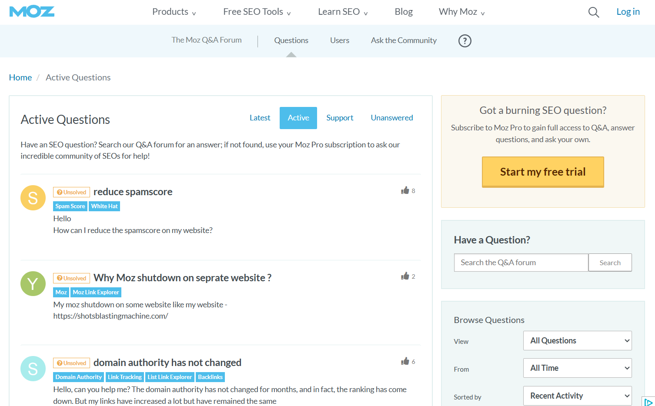Open the green Y user avatar
655x406 pixels.
coord(33,284)
